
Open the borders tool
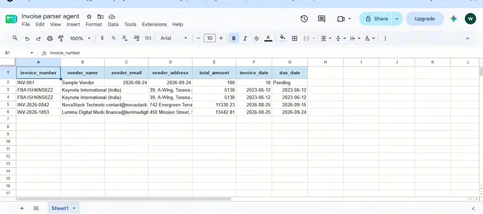pos(295,38)
